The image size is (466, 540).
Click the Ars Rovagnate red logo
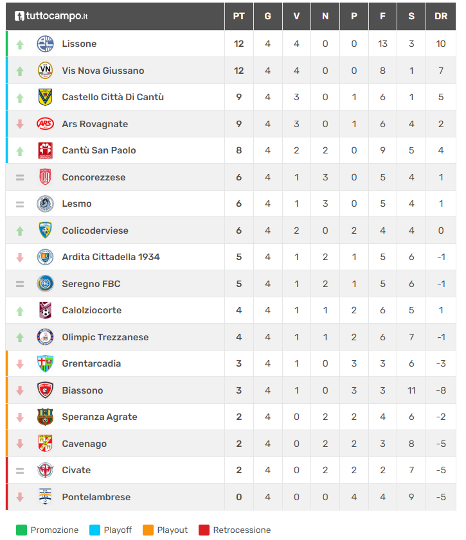point(45,124)
